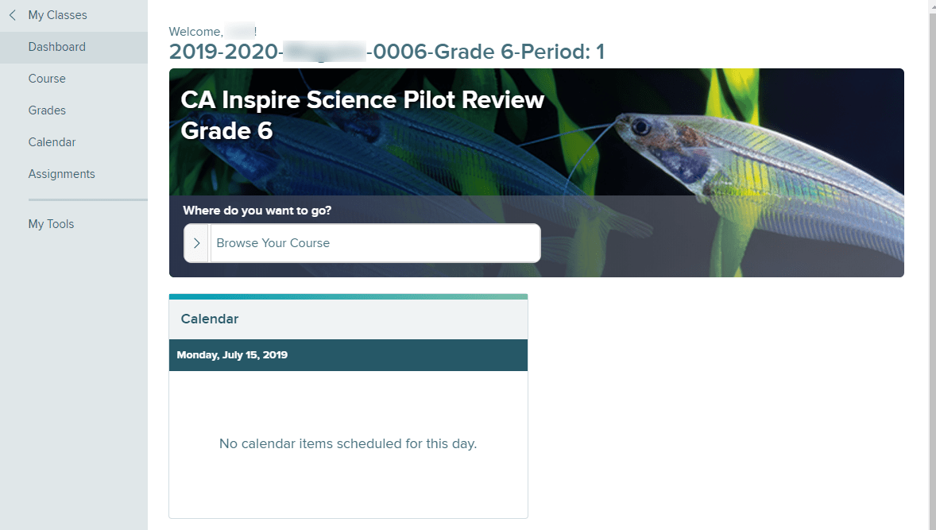Click inside the Browse Your Course field
The image size is (936, 530).
[373, 242]
